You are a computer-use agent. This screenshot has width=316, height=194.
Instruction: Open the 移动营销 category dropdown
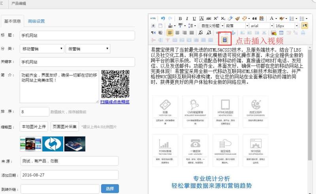[x=42, y=49]
